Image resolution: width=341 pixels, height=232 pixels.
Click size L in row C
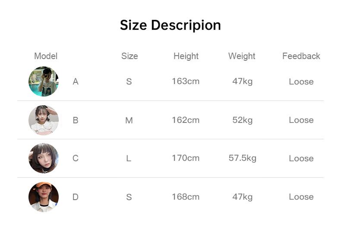(x=129, y=159)
